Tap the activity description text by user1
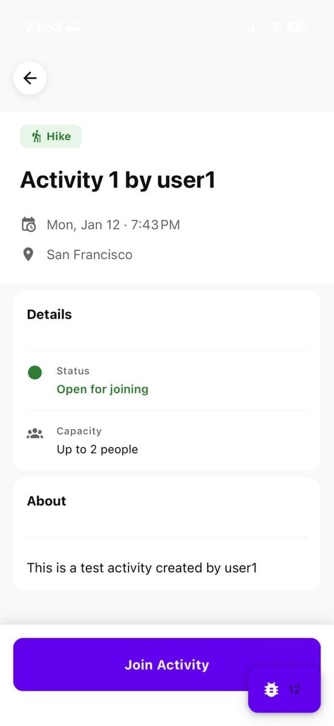Image resolution: width=334 pixels, height=726 pixels. pyautogui.click(x=142, y=567)
